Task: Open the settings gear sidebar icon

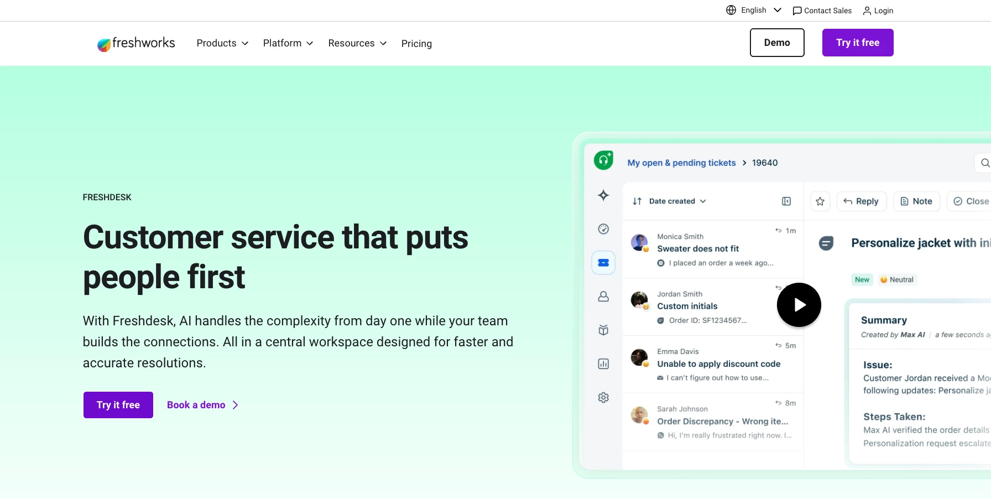Action: coord(603,398)
